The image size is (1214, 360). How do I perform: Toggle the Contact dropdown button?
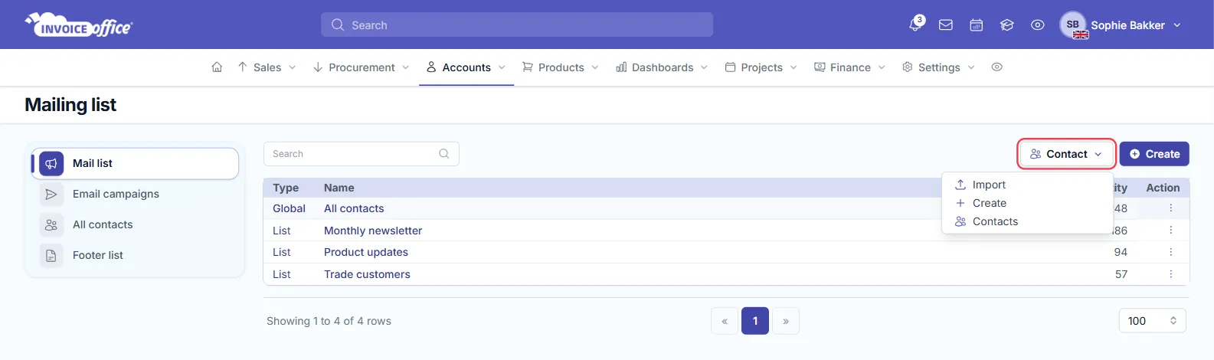click(x=1066, y=154)
